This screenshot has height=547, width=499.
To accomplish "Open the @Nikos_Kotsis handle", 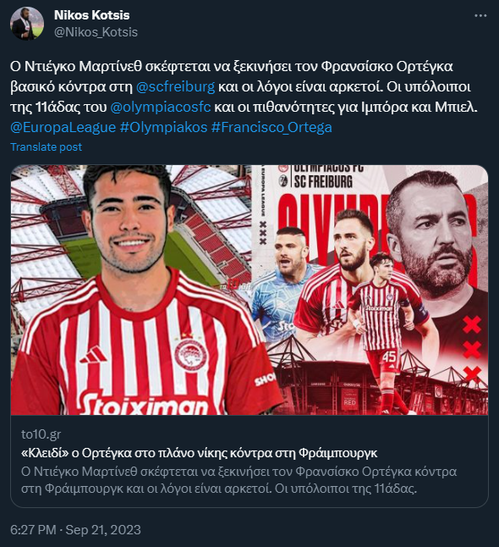I will (x=96, y=32).
